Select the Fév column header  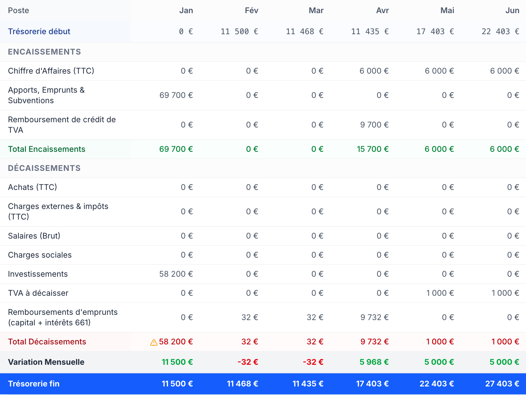251,11
